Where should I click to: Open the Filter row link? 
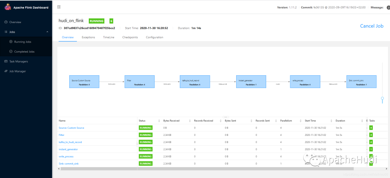tap(61, 135)
